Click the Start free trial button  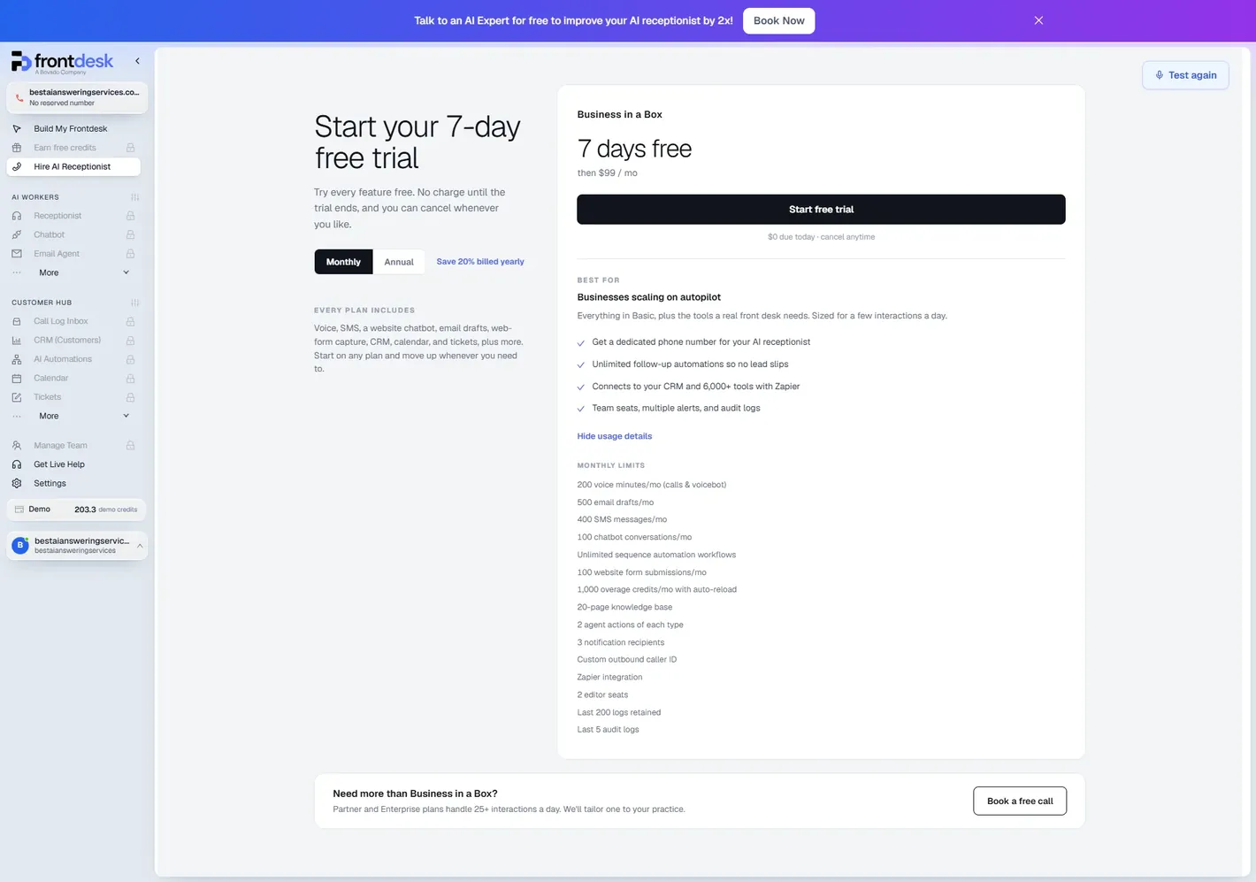pos(821,210)
